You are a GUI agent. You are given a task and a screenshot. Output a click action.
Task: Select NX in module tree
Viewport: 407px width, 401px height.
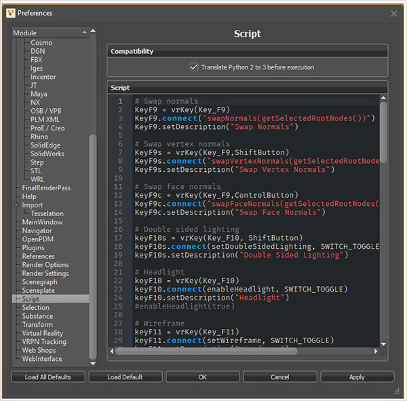tap(35, 103)
